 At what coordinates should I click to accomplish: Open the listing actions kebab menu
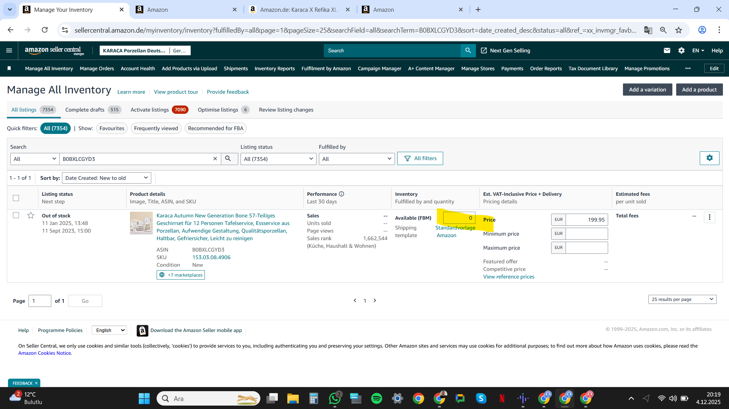[709, 217]
